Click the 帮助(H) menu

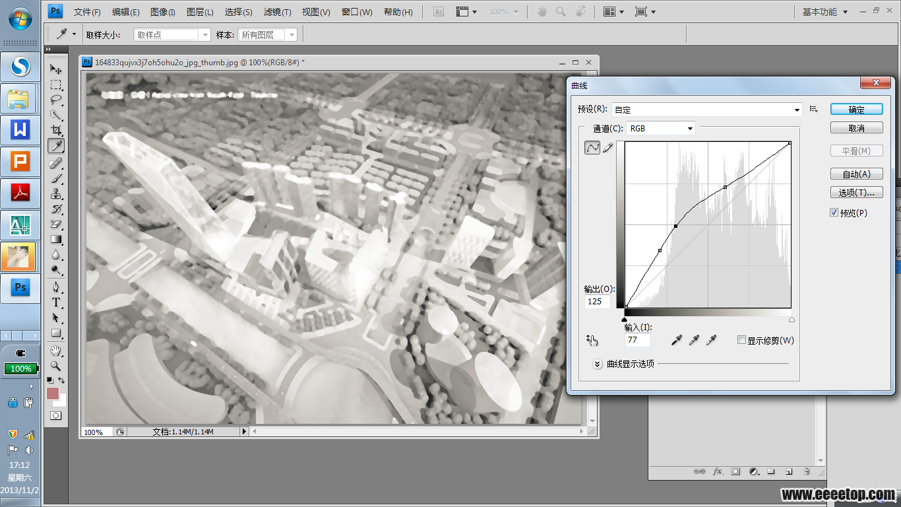click(398, 12)
